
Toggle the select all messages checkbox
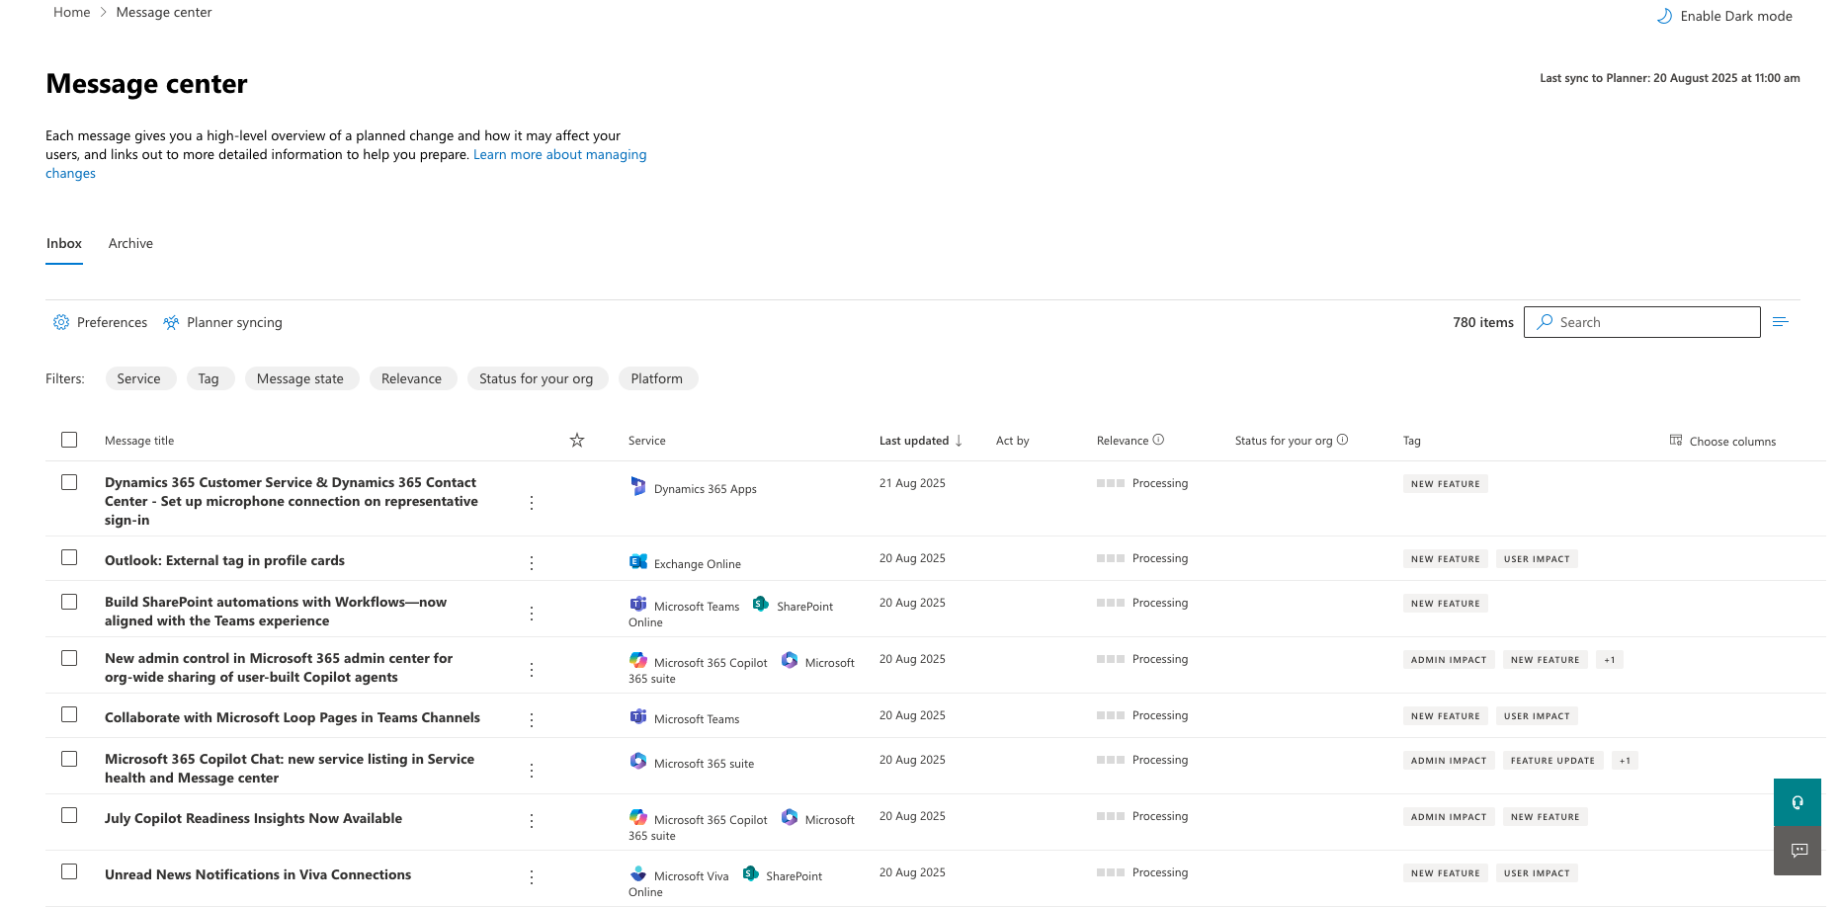click(x=69, y=440)
